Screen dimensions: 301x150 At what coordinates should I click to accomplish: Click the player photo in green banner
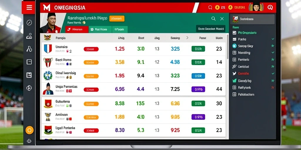[x=51, y=23]
